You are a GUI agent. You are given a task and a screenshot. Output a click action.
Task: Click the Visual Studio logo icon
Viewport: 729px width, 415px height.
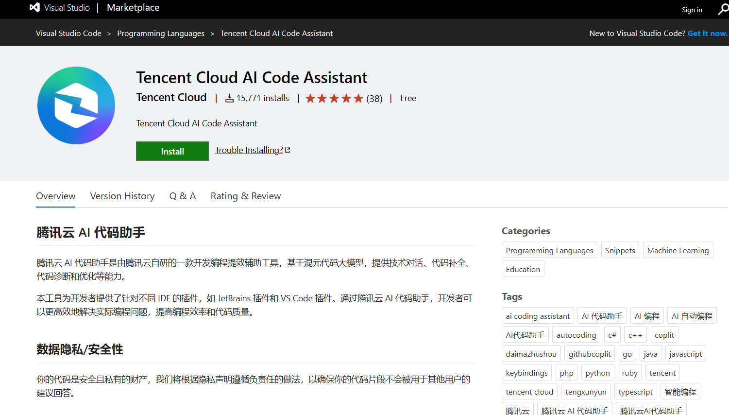34,8
